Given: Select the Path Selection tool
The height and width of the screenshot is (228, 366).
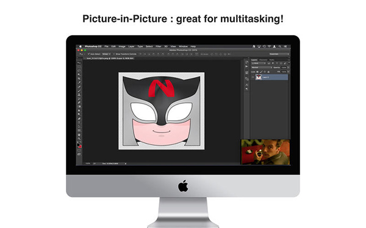Looking at the screenshot, I should [x=79, y=126].
